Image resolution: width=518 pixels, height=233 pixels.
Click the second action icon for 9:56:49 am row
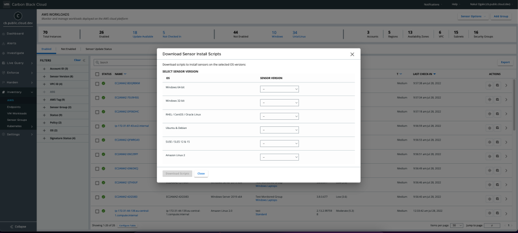497,170
